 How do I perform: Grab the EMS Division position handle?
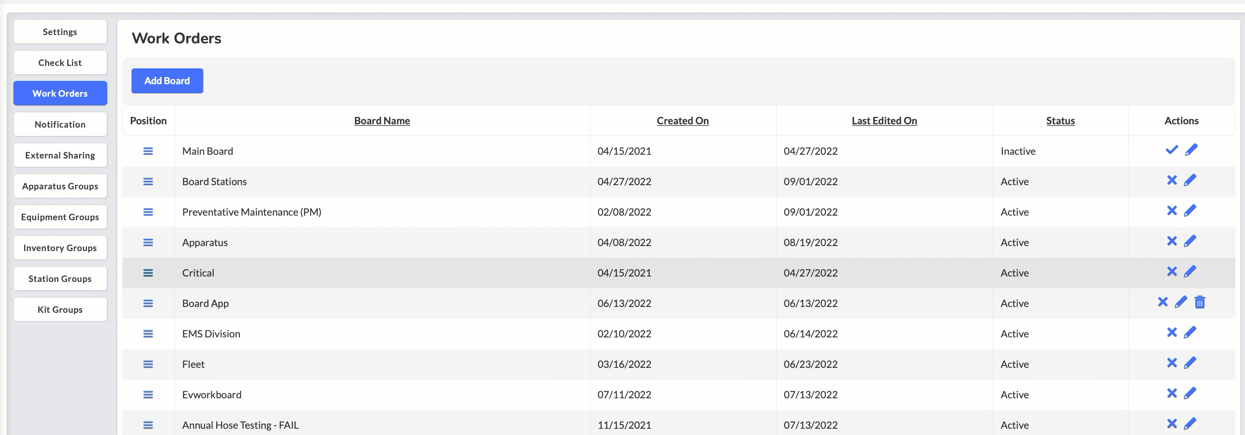(148, 334)
